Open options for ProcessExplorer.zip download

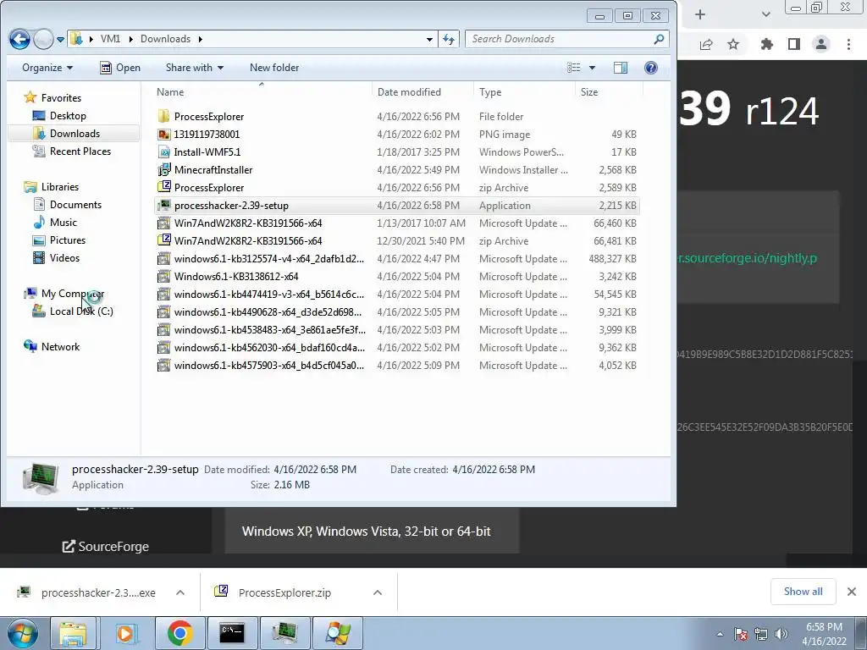[378, 592]
